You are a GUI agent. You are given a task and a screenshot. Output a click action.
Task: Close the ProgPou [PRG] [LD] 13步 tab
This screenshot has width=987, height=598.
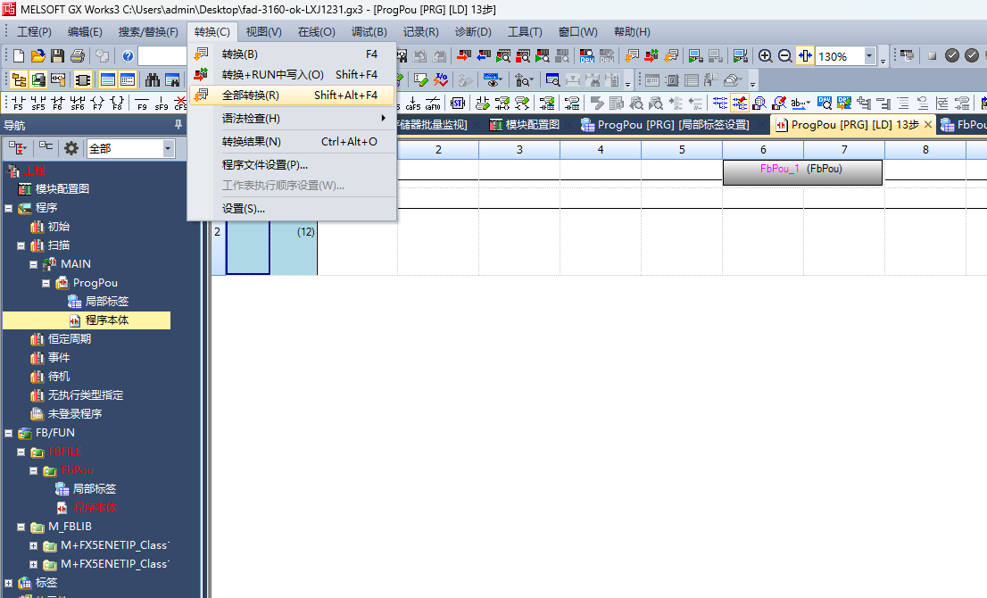click(927, 125)
